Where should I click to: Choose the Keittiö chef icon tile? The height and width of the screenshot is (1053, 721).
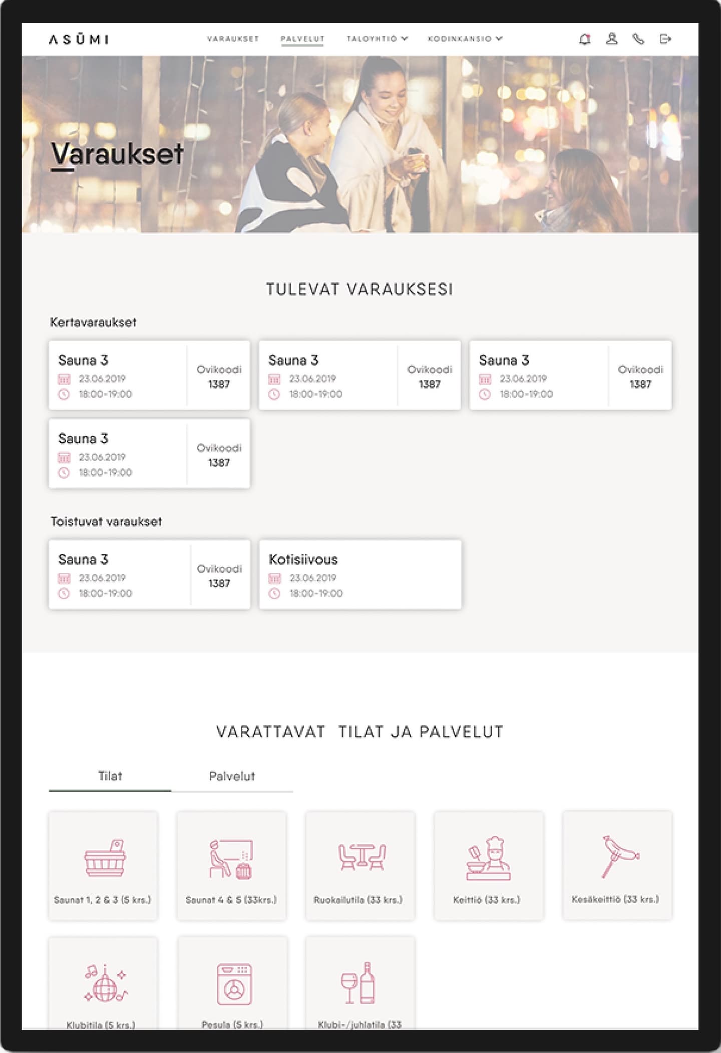point(489,866)
